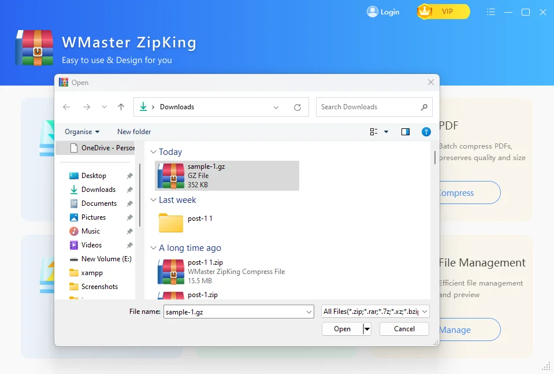Open Screenshots folder in sidebar
Image resolution: width=554 pixels, height=374 pixels.
click(99, 287)
